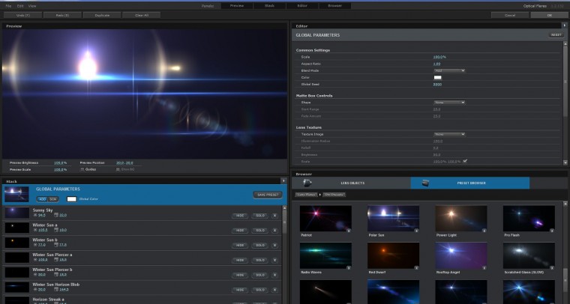
Task: Click the Lens Objects tab icon
Action: point(308,183)
